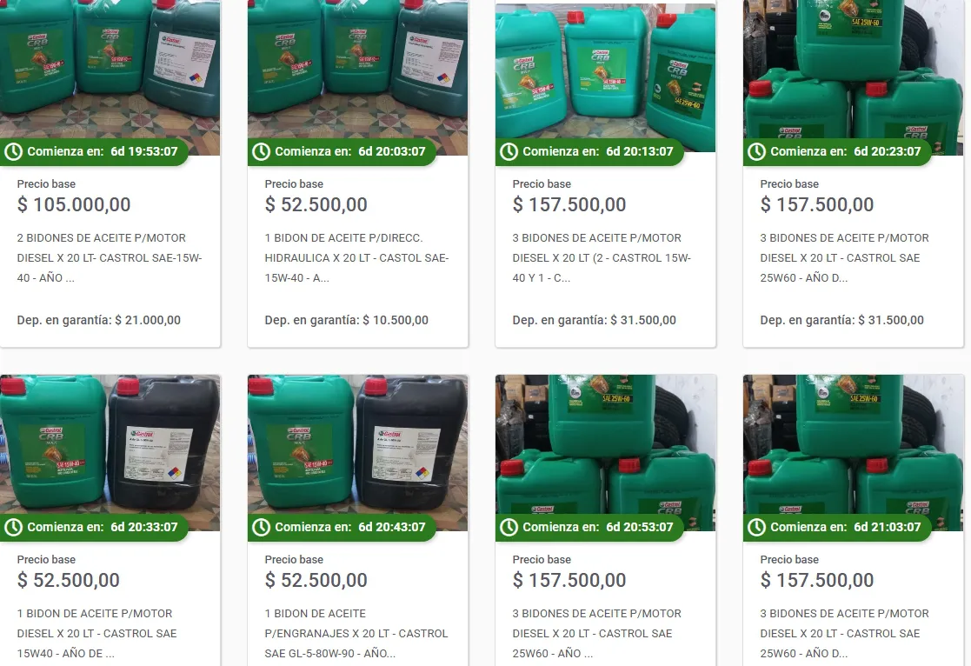This screenshot has width=971, height=666.
Task: Click clock icon on 6d 20:33:07 countdown
Action: pyautogui.click(x=14, y=527)
